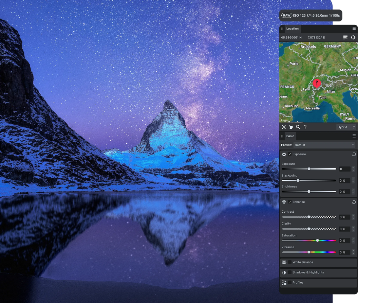
Task: Reset Enhance section with circular arrow
Action: [x=354, y=202]
